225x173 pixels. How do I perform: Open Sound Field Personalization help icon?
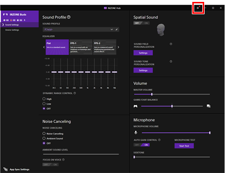tap(171, 44)
